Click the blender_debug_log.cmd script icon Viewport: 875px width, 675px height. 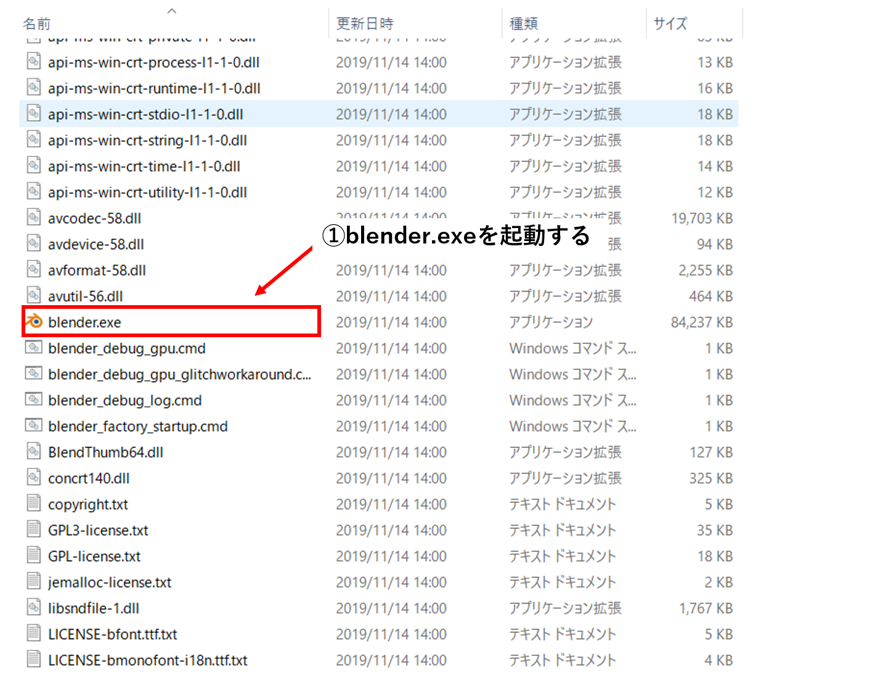[x=34, y=399]
